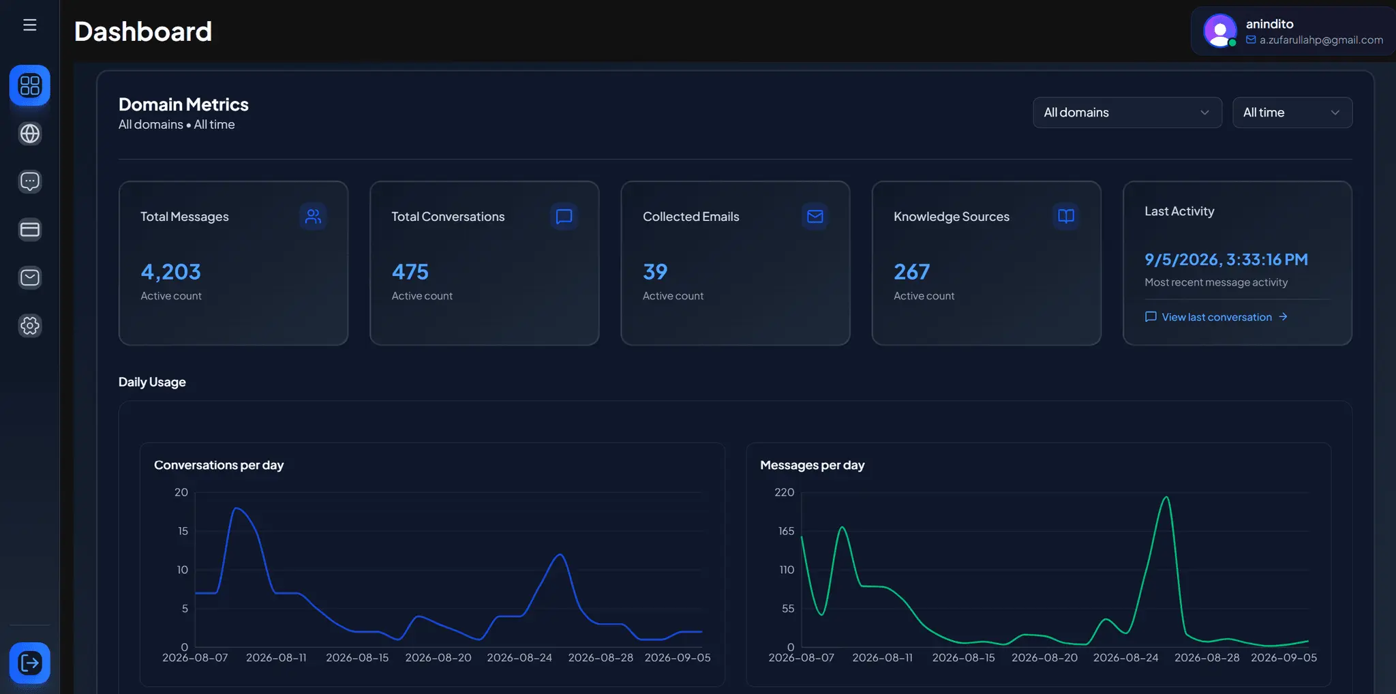Screen dimensions: 1396x694
Task: Select the Dashboard grid icon in sidebar
Action: coord(29,85)
